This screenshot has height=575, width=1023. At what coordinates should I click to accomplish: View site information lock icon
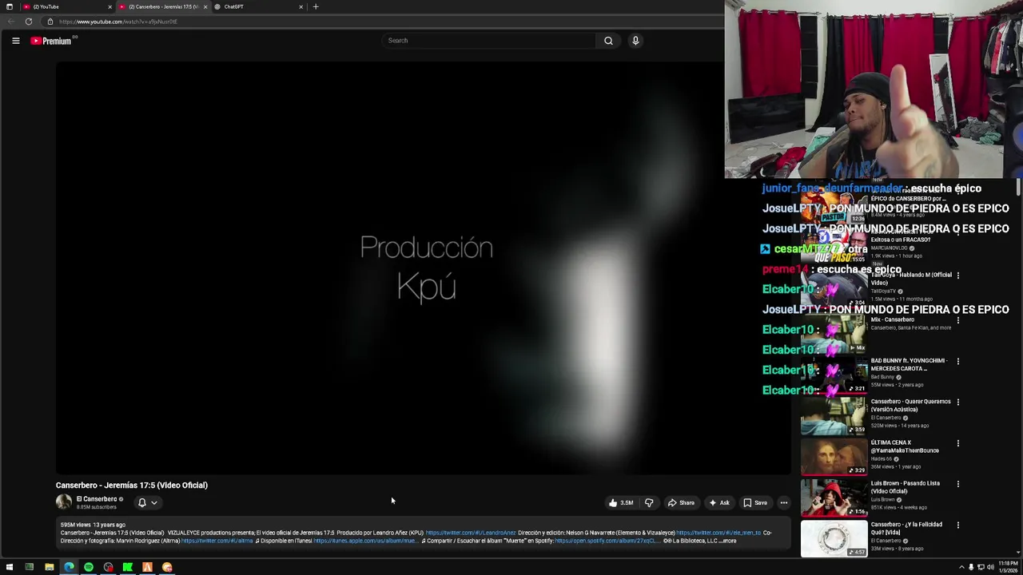click(50, 22)
